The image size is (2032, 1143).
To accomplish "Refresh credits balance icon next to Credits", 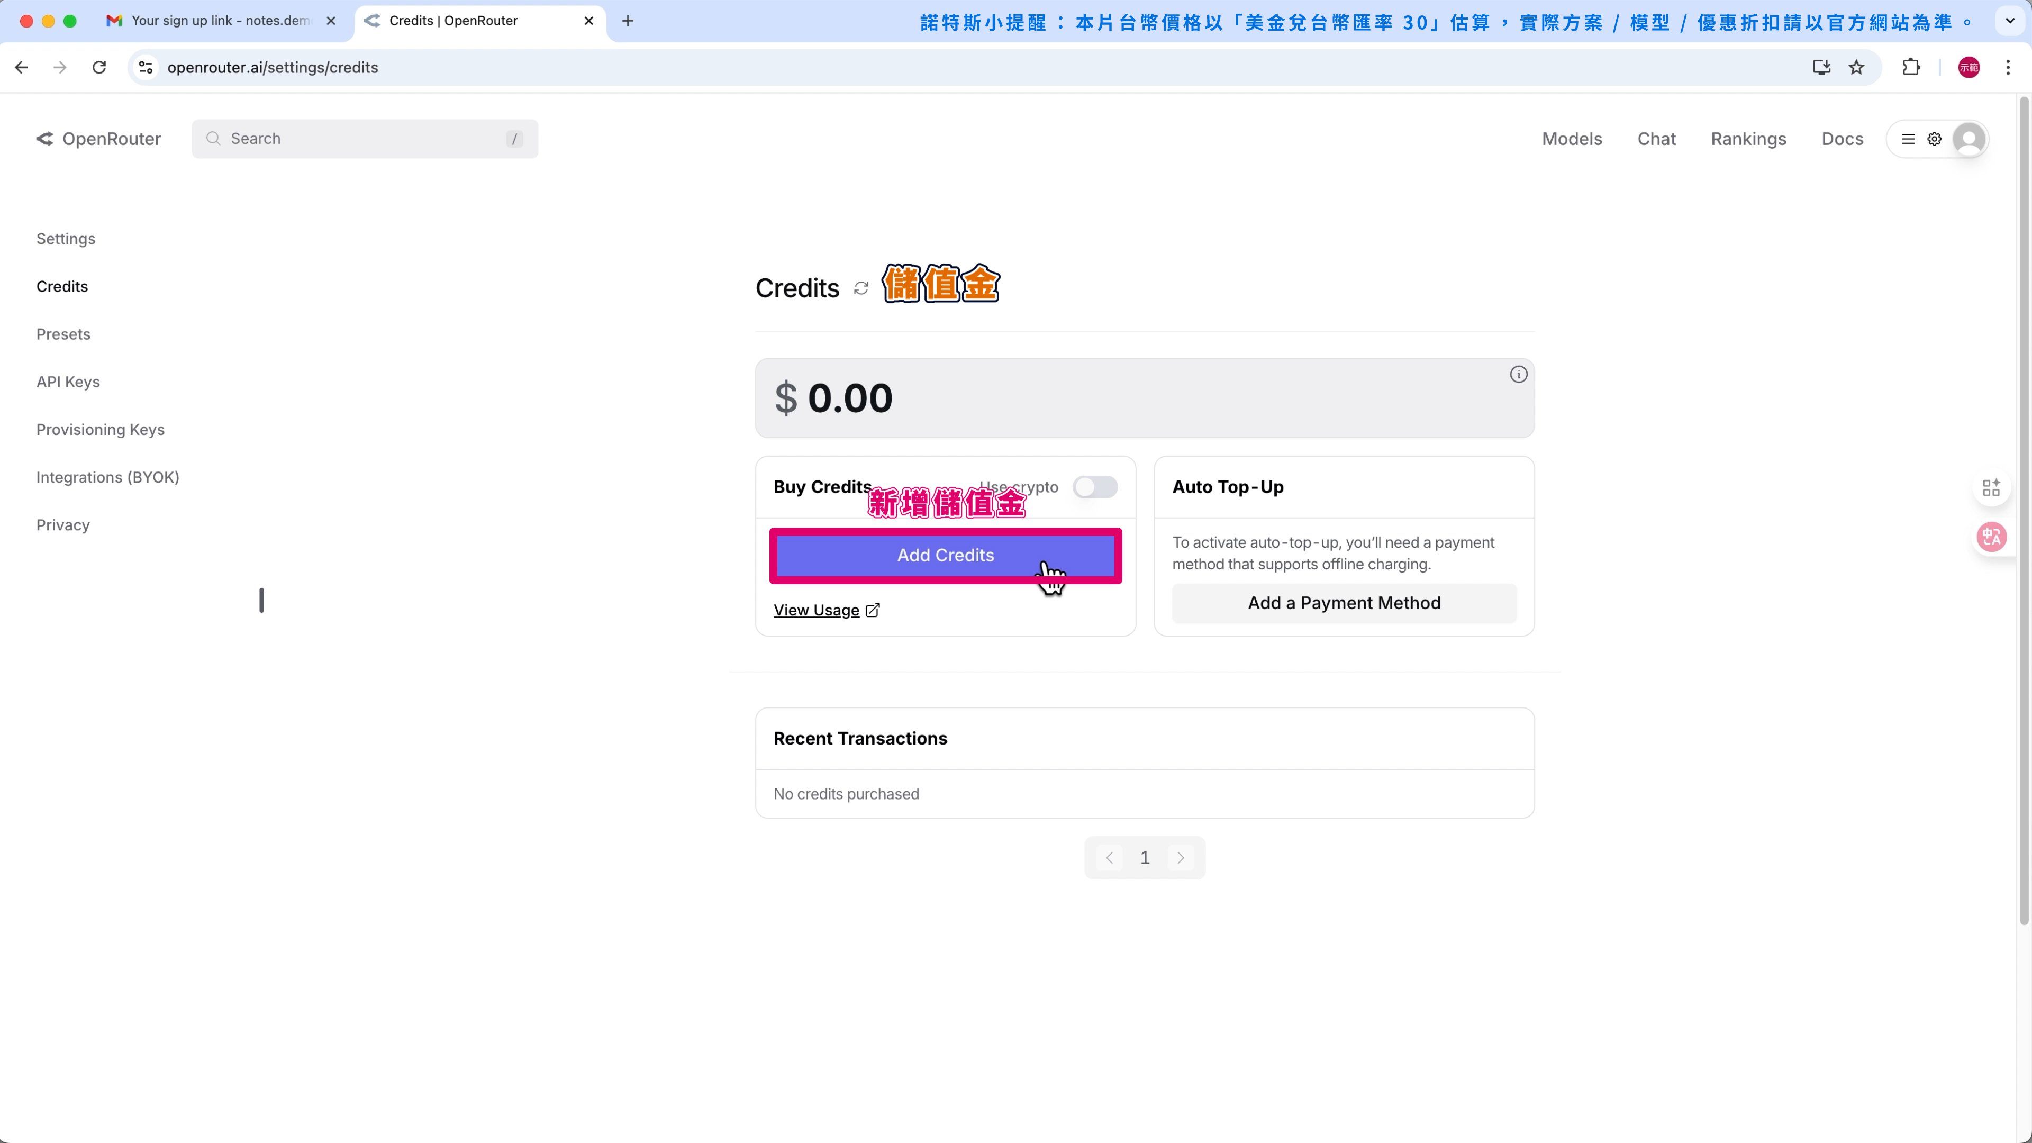I will [x=861, y=289].
